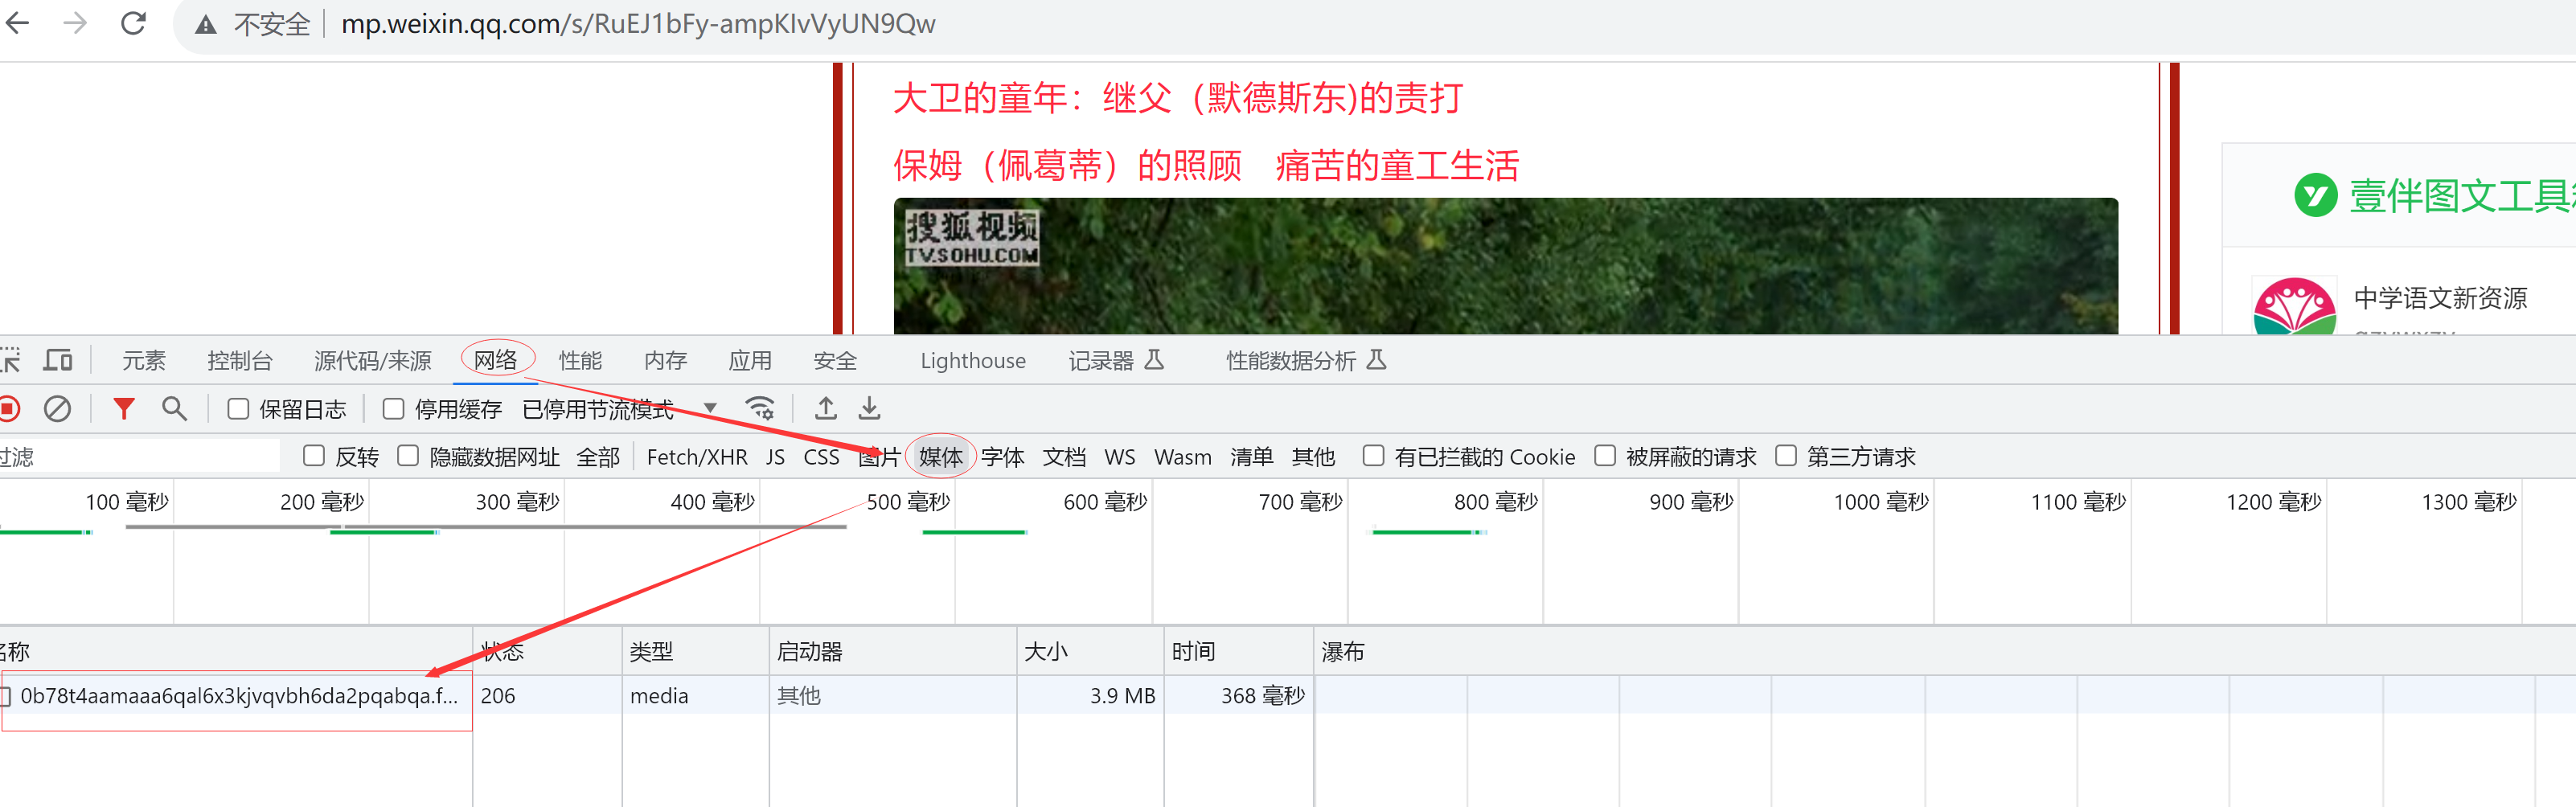Sort by the 时间 column header

pos(1239,652)
